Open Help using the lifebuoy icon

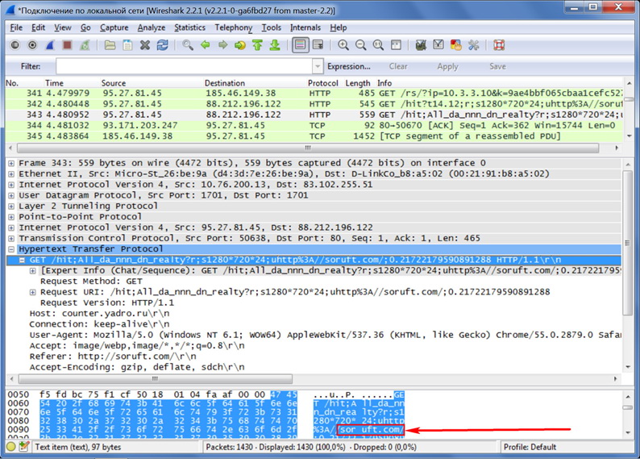498,46
